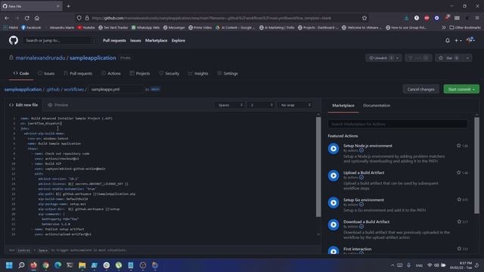Edit the sampleapps.yml file name field

(x=116, y=89)
